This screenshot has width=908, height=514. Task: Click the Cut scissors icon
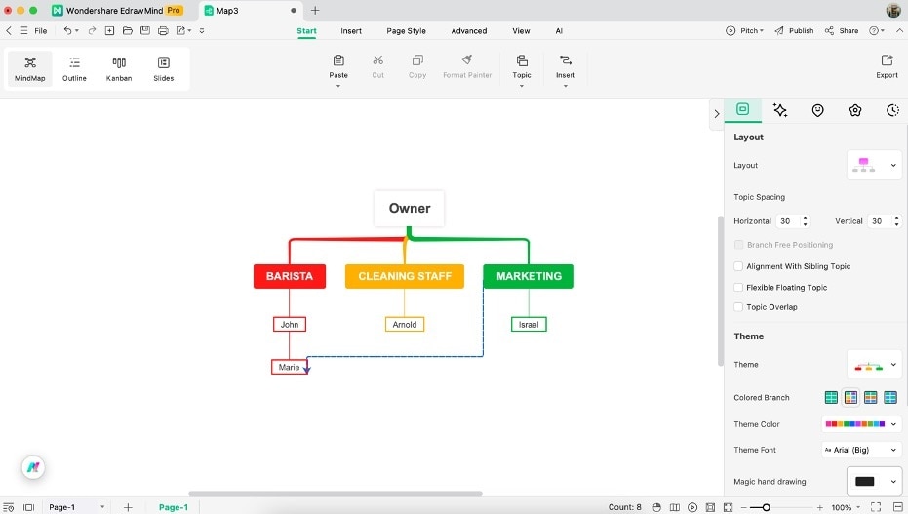378,60
